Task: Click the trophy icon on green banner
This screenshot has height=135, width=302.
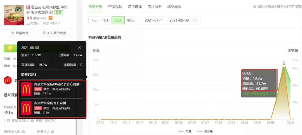Action: (x=11, y=49)
